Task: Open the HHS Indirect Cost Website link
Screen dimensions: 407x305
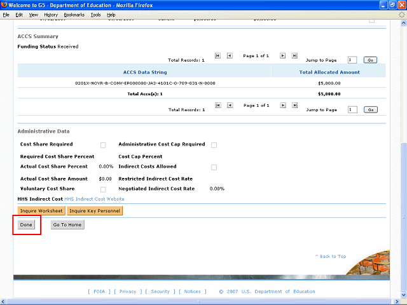Action: (x=94, y=199)
